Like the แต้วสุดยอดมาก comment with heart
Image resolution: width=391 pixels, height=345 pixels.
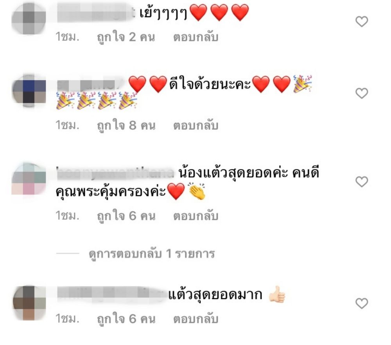pos(362,303)
